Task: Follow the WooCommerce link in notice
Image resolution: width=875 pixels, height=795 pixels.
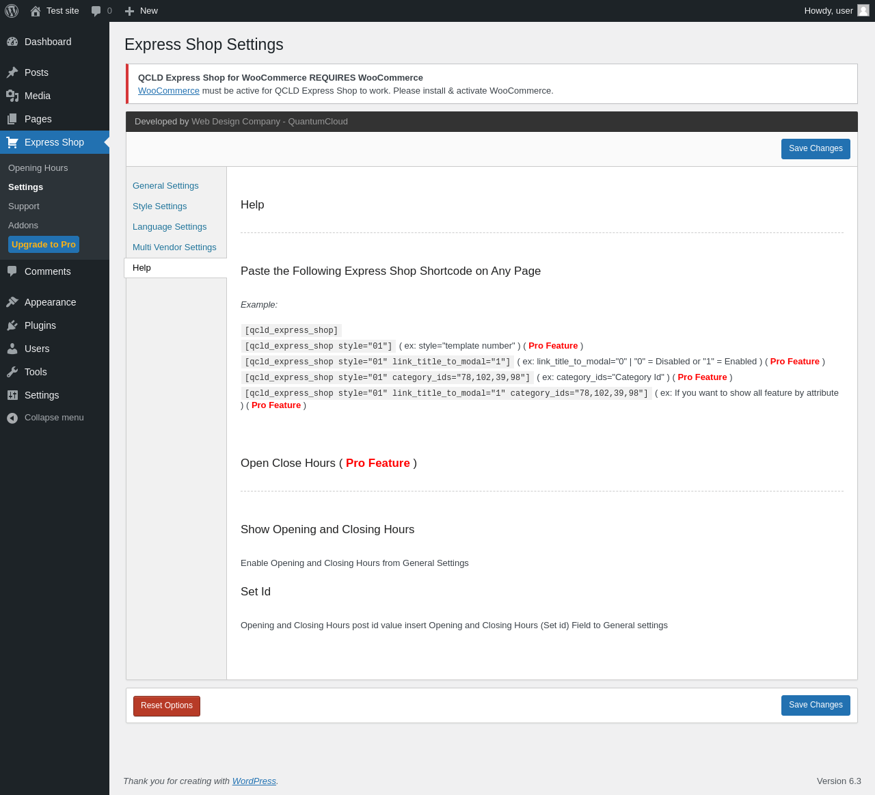Action: tap(169, 91)
